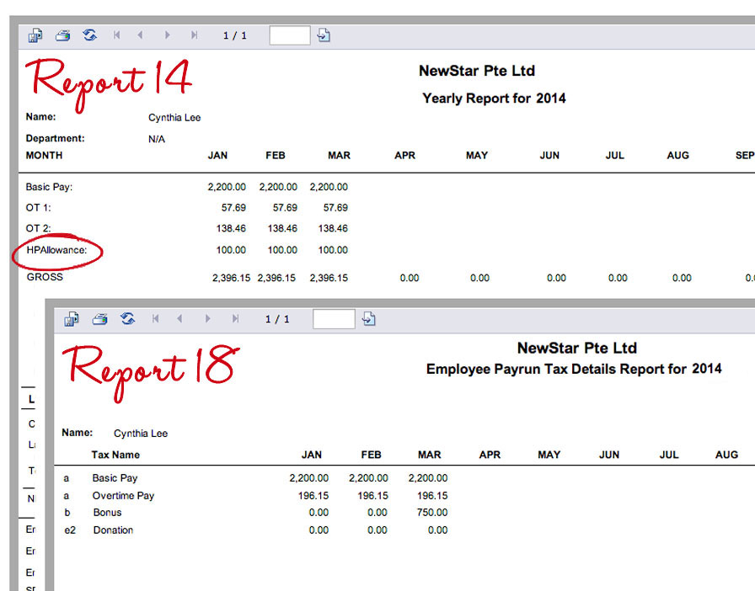Image resolution: width=755 pixels, height=591 pixels.
Task: Click go-to-page icon in Tax Details toolbar
Action: coord(368,318)
